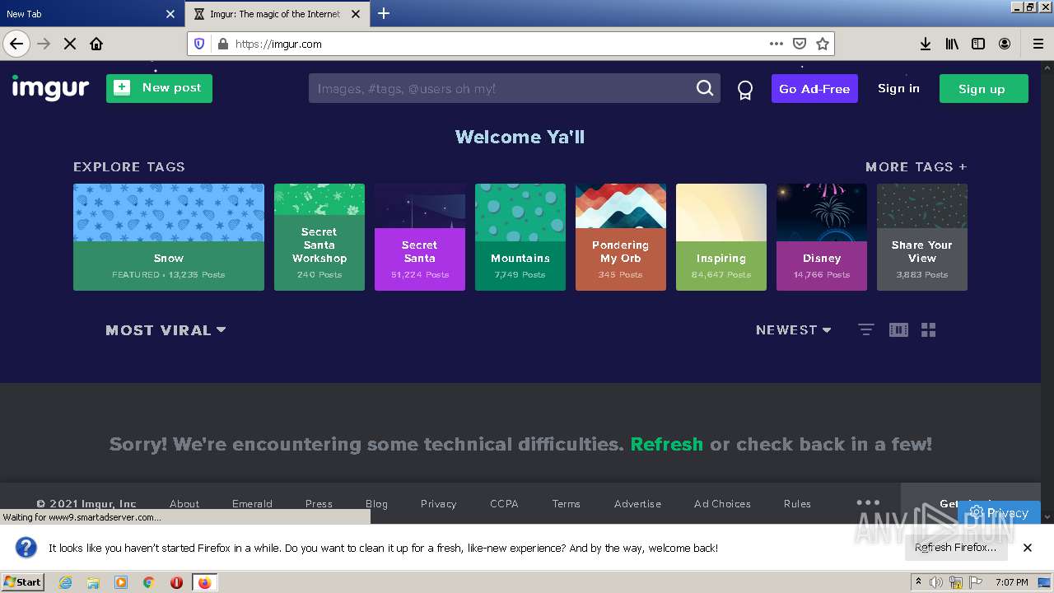This screenshot has height=593, width=1054.
Task: Open the CCPA footer link
Action: pyautogui.click(x=504, y=503)
